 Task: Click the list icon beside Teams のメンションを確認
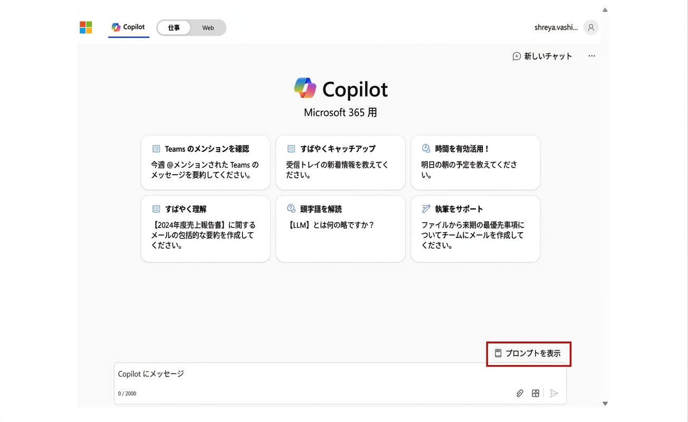tap(156, 149)
